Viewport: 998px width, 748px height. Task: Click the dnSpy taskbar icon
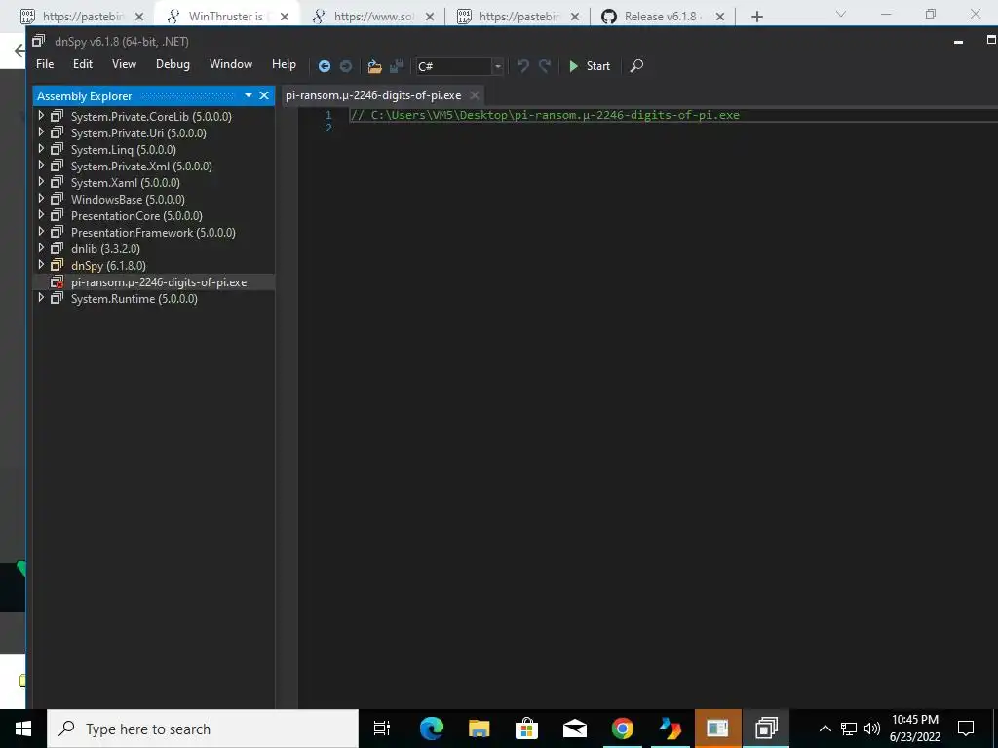(766, 729)
